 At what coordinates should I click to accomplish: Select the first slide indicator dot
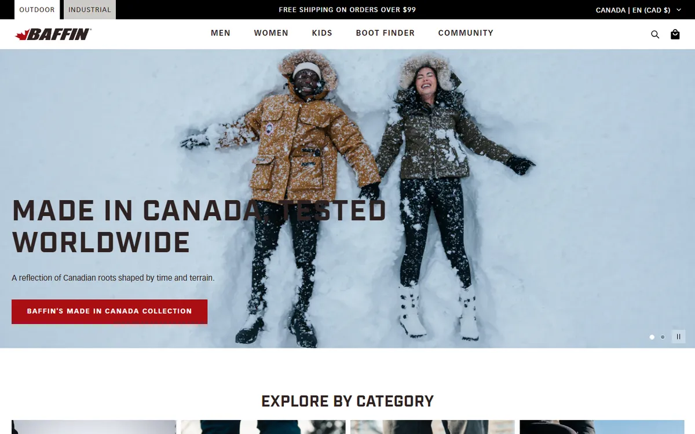click(652, 337)
